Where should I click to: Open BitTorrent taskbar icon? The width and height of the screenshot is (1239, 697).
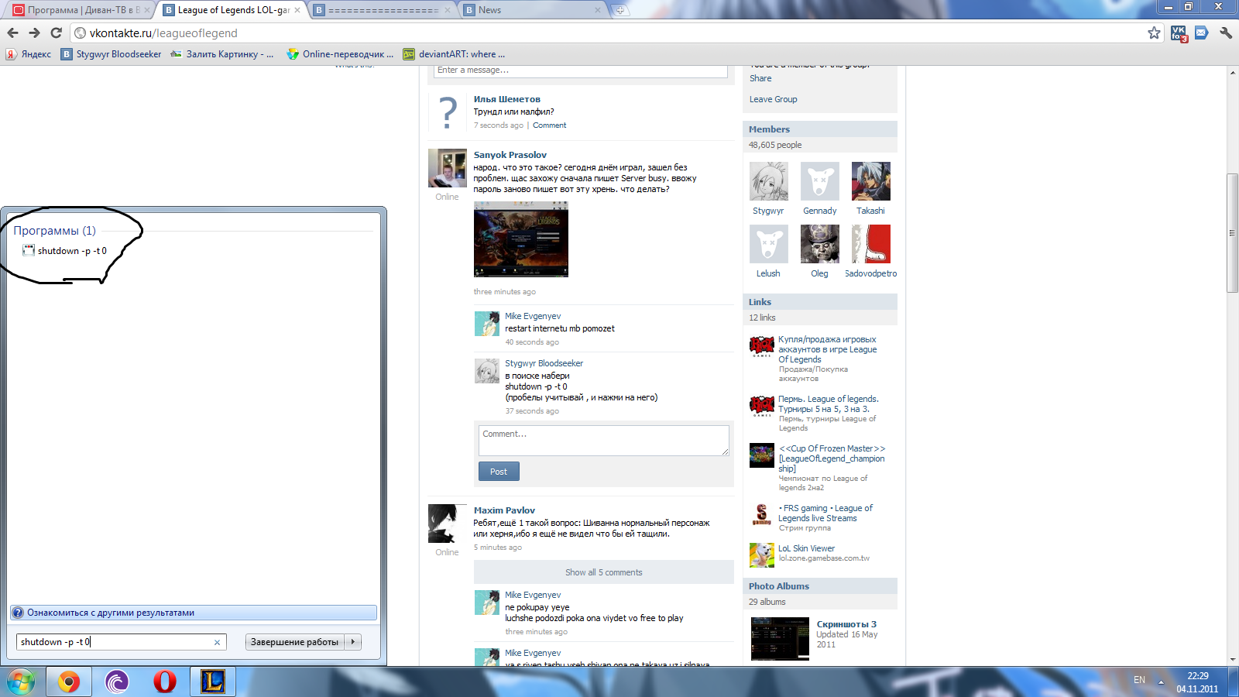pos(117,682)
